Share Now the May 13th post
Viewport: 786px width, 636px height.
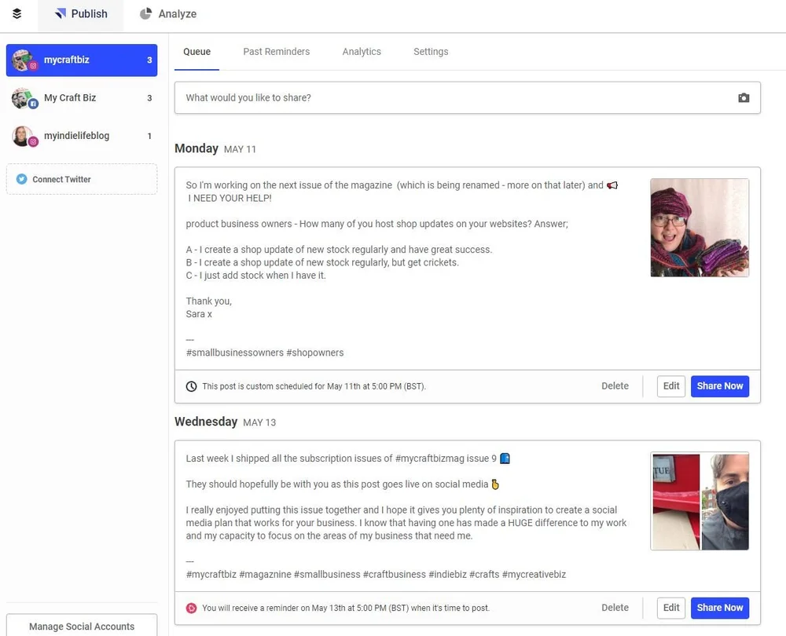tap(720, 608)
